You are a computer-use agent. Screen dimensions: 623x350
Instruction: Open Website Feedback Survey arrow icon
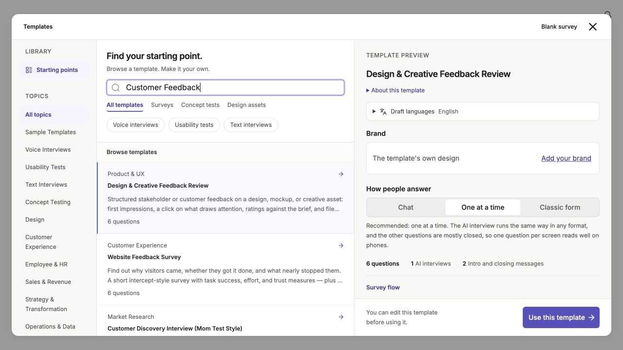tap(341, 245)
